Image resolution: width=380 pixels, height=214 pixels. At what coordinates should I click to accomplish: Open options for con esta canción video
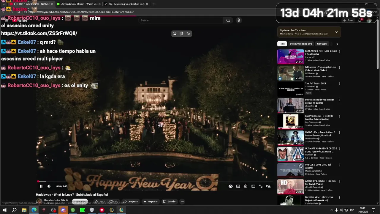point(340,100)
